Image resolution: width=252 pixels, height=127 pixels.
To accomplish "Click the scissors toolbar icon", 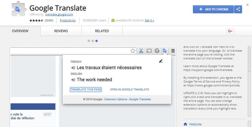I will coord(141,51).
